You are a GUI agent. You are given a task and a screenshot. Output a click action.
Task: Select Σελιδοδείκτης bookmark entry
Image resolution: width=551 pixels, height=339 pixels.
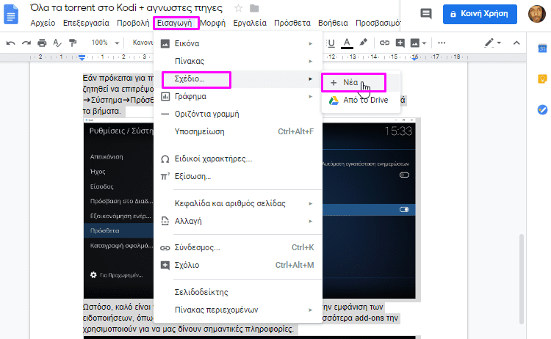click(237, 292)
